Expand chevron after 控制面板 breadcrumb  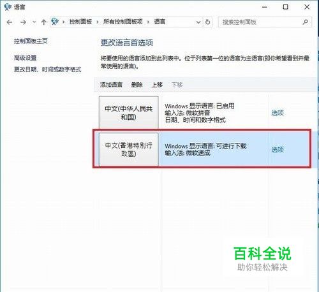98,22
